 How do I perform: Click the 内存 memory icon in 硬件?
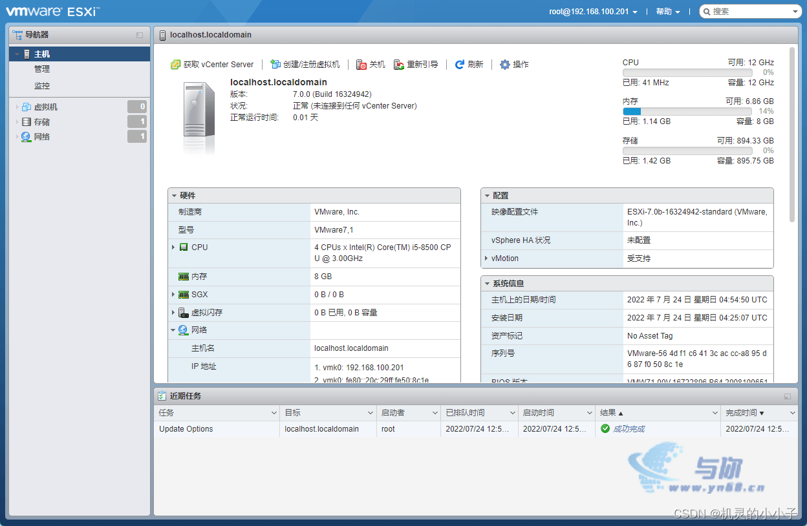point(184,277)
